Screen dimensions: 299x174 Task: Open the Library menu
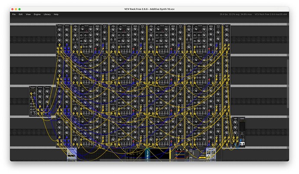point(47,14)
